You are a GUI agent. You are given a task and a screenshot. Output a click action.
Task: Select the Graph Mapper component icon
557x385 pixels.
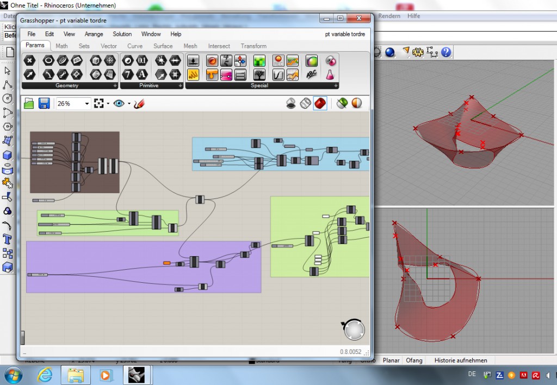point(278,74)
